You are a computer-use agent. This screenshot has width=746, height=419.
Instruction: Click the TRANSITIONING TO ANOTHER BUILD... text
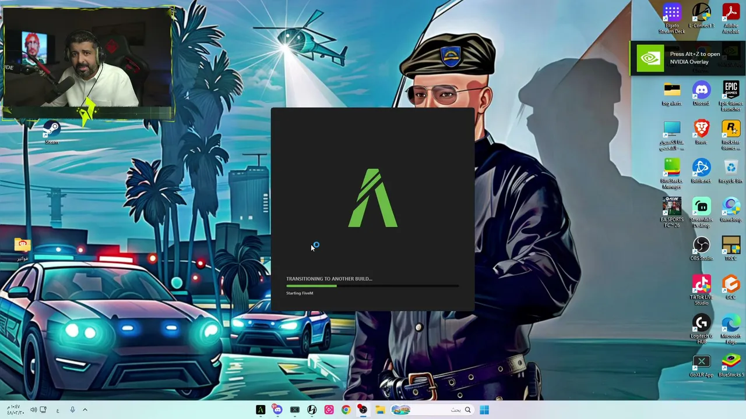tap(329, 279)
